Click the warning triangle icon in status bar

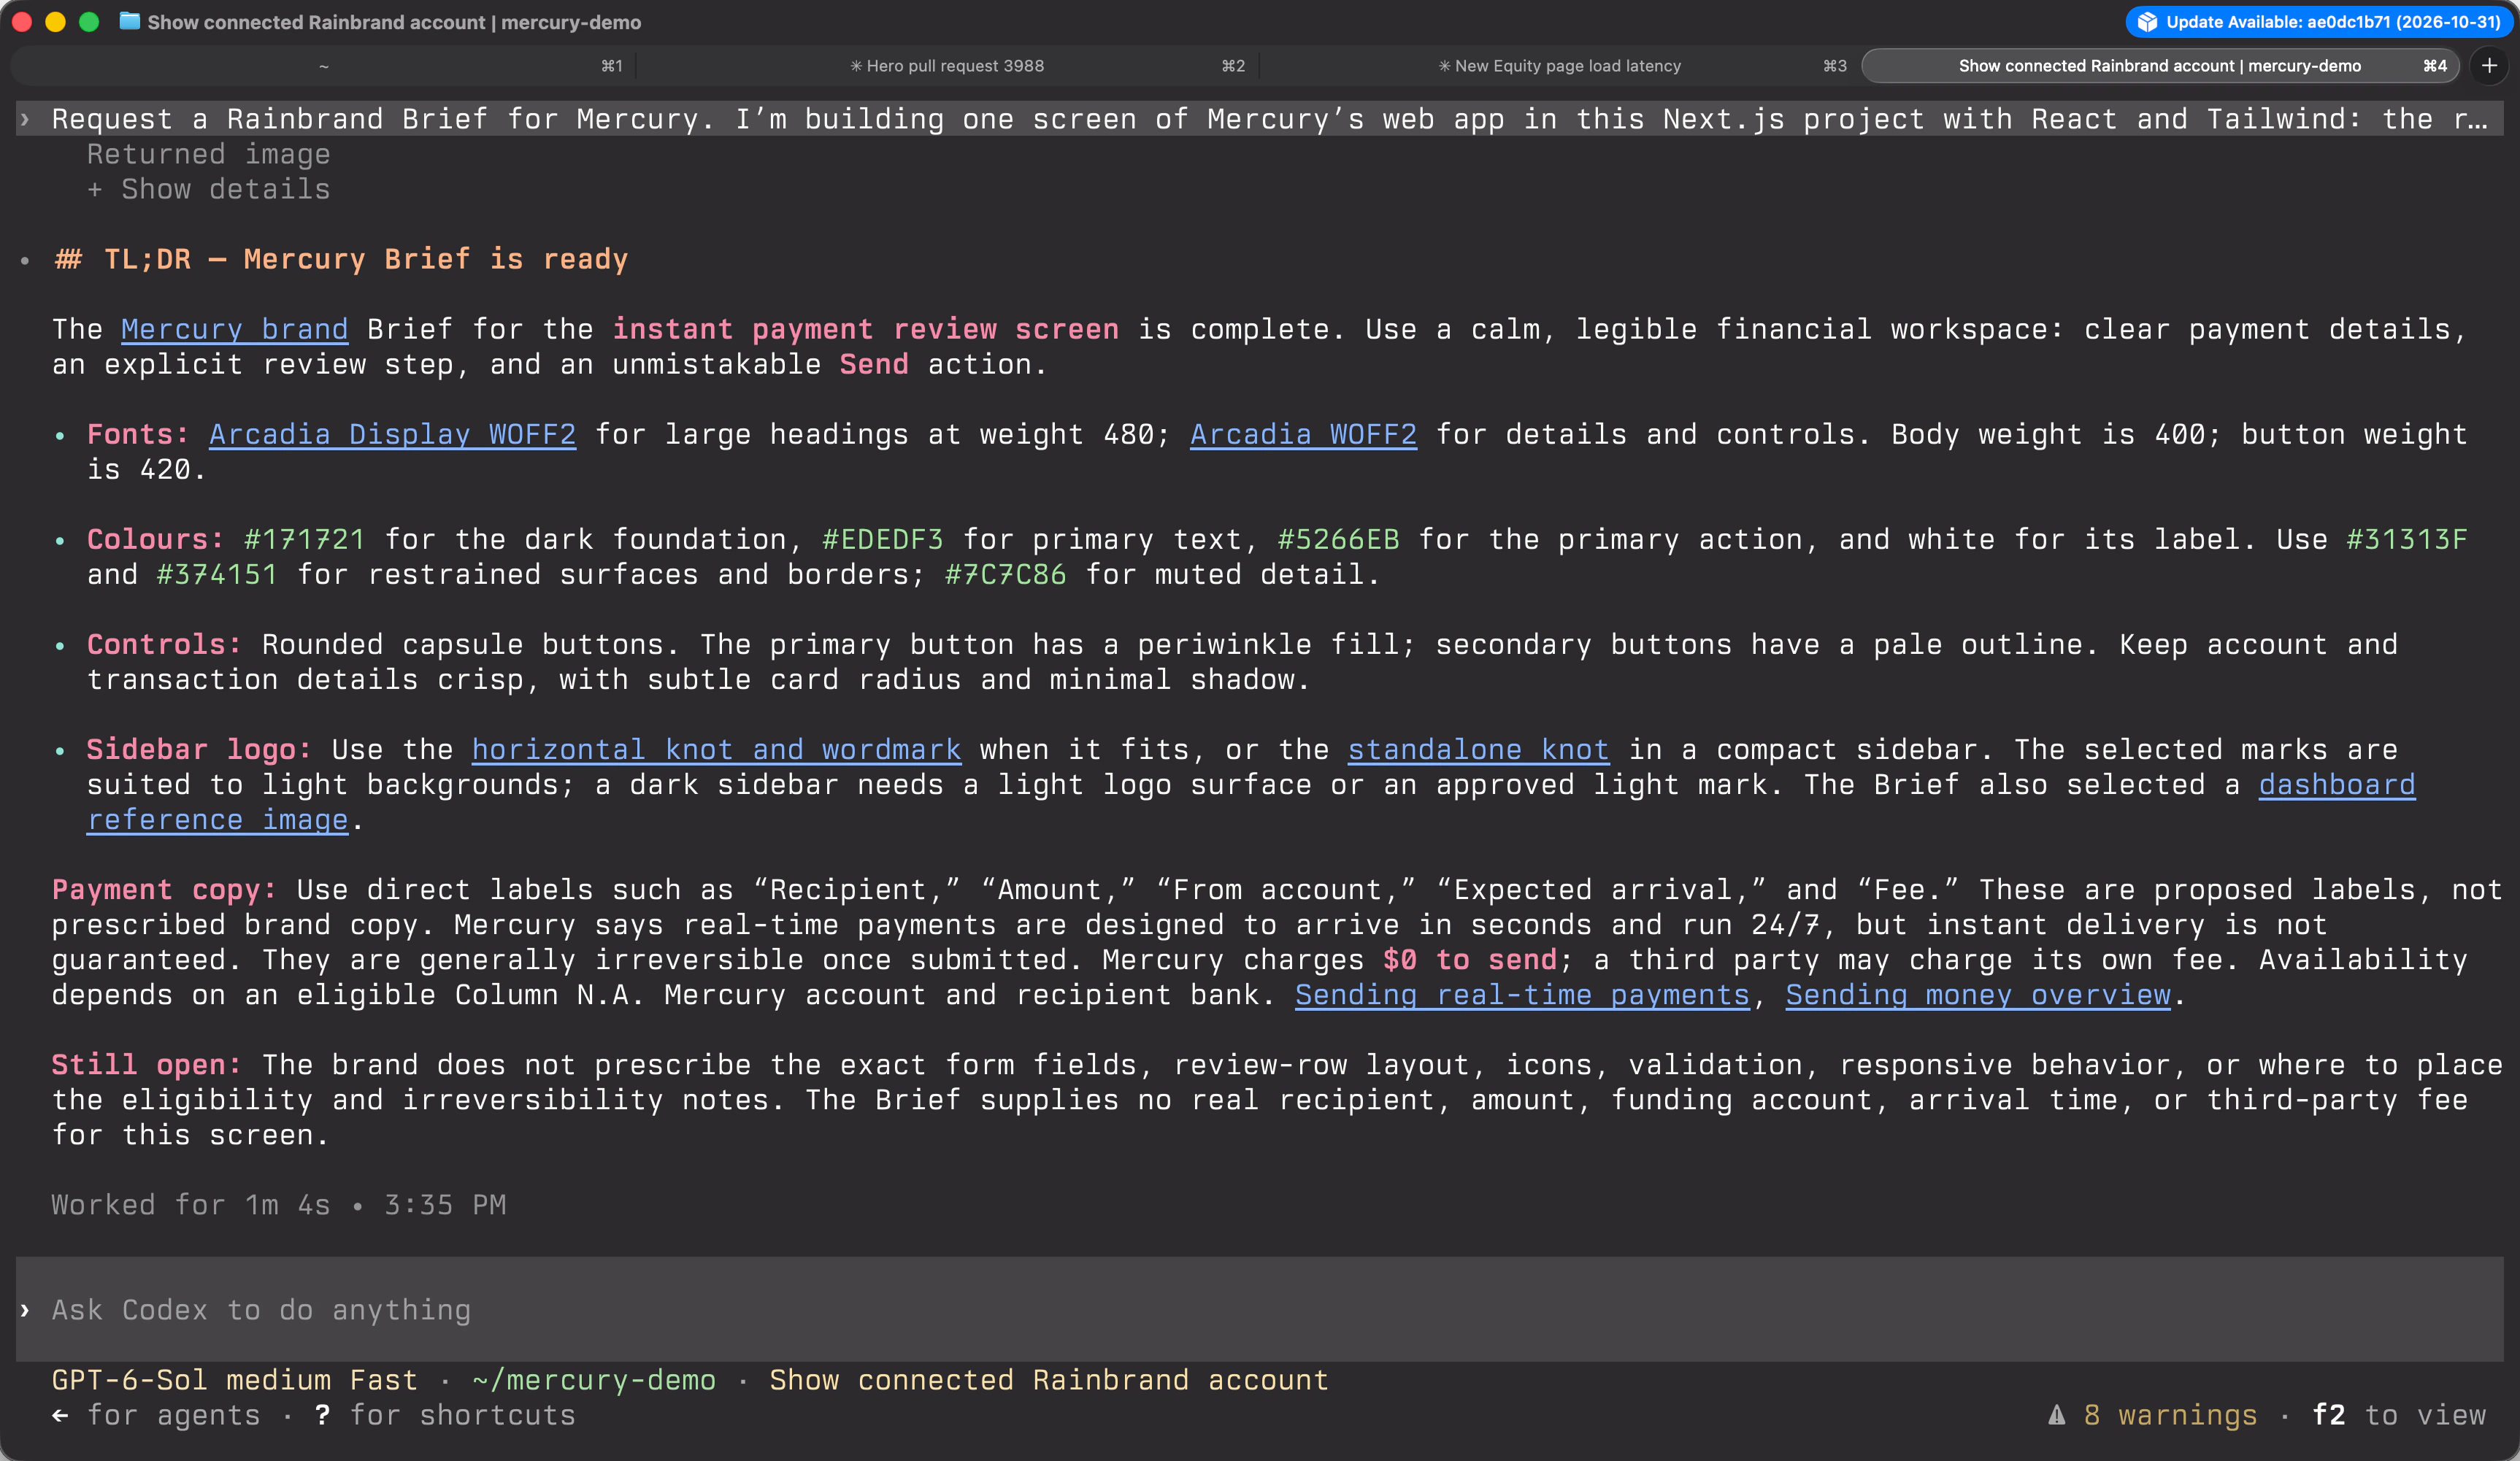click(x=2056, y=1415)
